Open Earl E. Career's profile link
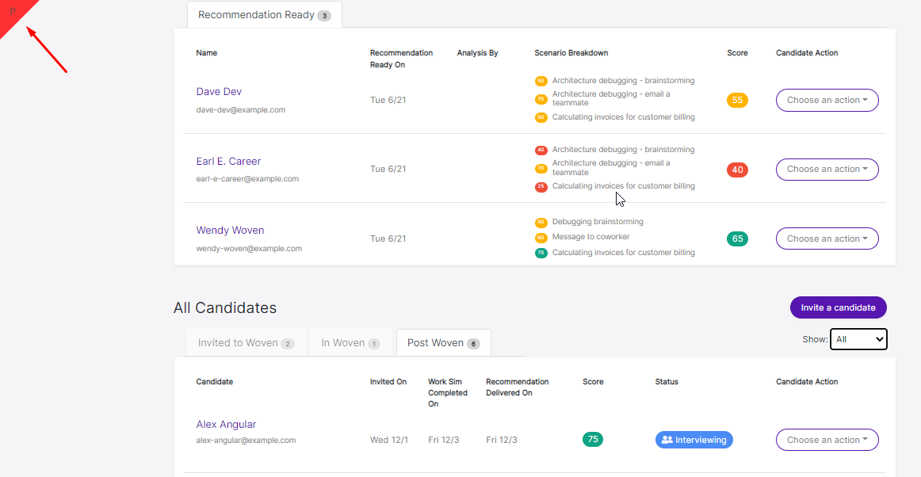921x477 pixels. (x=228, y=161)
